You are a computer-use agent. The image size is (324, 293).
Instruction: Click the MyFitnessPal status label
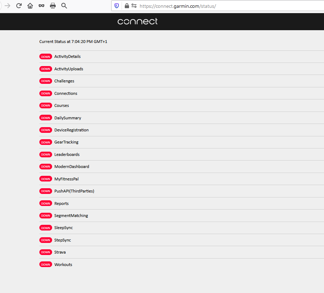(66, 179)
